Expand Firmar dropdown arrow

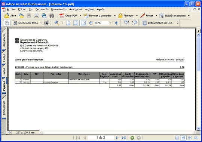(156, 16)
